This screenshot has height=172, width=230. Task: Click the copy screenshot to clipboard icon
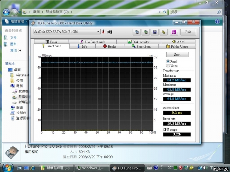tap(146, 32)
